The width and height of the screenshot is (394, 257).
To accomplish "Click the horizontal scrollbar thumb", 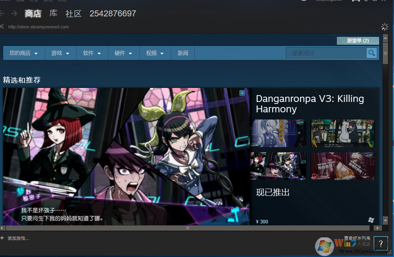I will 188,228.
